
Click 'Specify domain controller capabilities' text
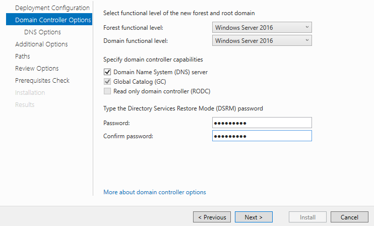(153, 60)
